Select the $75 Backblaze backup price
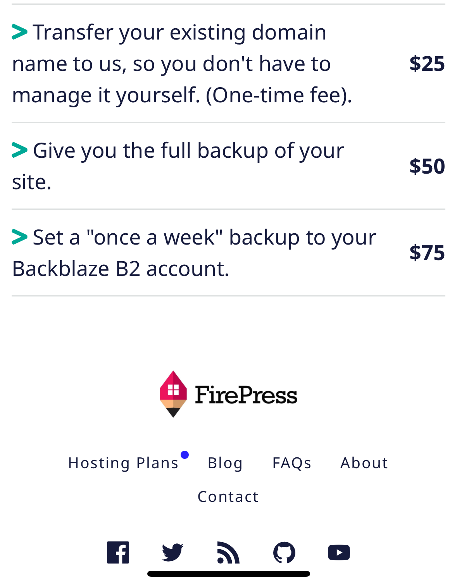Screen dimensions: 457x586 tap(427, 253)
